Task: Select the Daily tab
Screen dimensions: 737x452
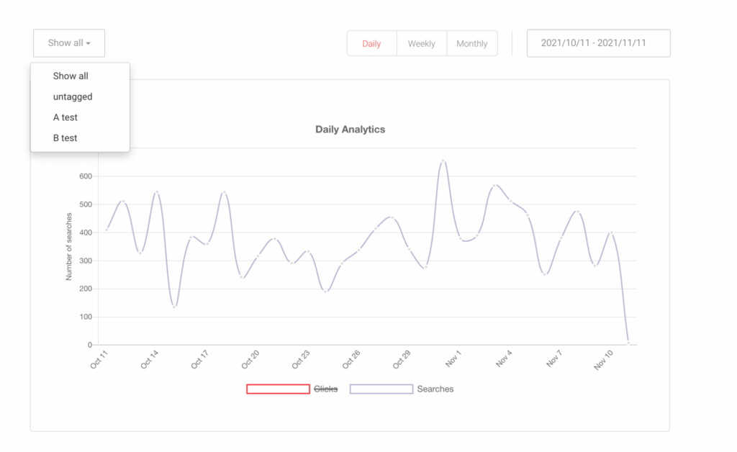Action: coord(371,43)
